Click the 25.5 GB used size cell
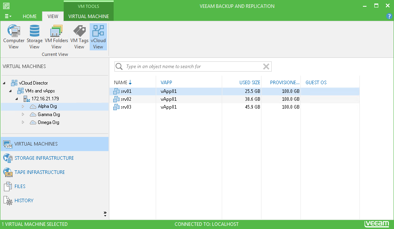The width and height of the screenshot is (394, 229). click(252, 91)
